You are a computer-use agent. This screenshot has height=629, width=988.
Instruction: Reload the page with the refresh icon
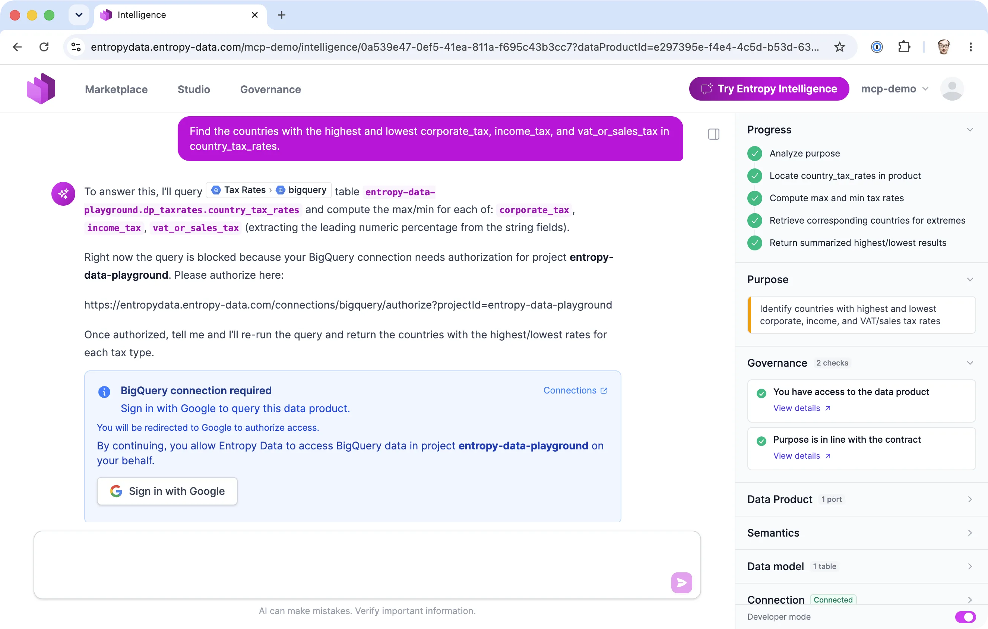coord(44,47)
